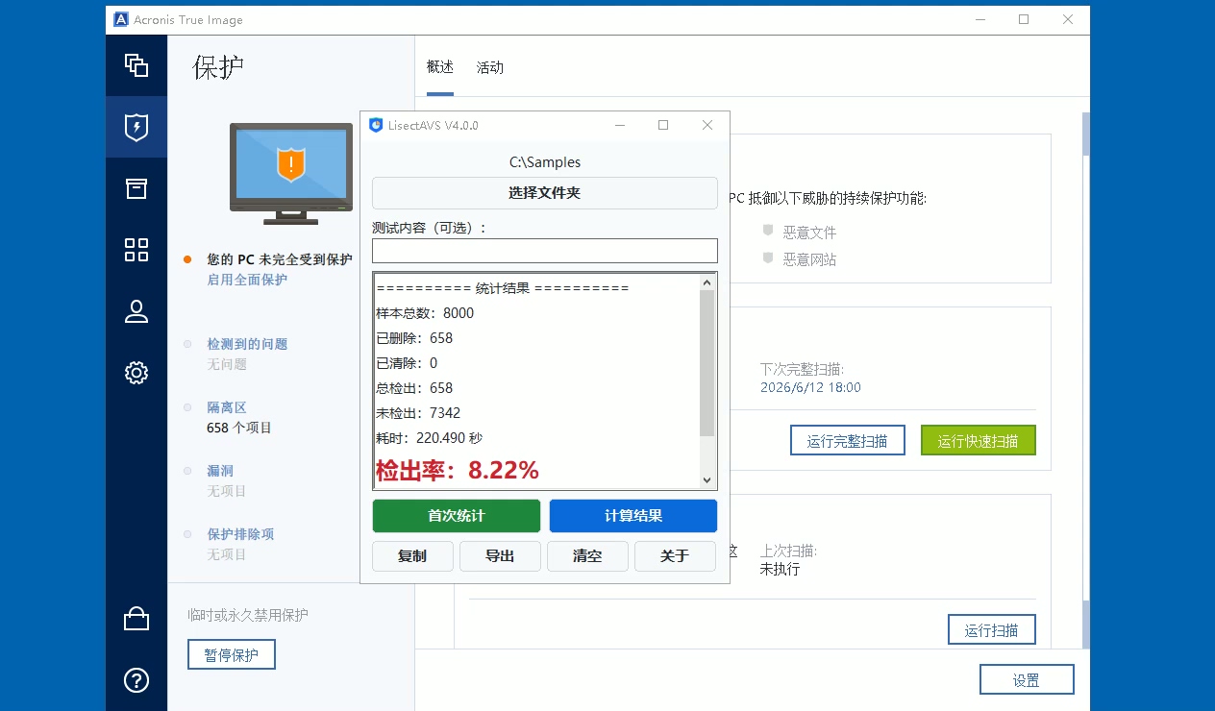This screenshot has height=711, width=1215.
Task: Click the Acronis logo in title bar
Action: click(122, 19)
